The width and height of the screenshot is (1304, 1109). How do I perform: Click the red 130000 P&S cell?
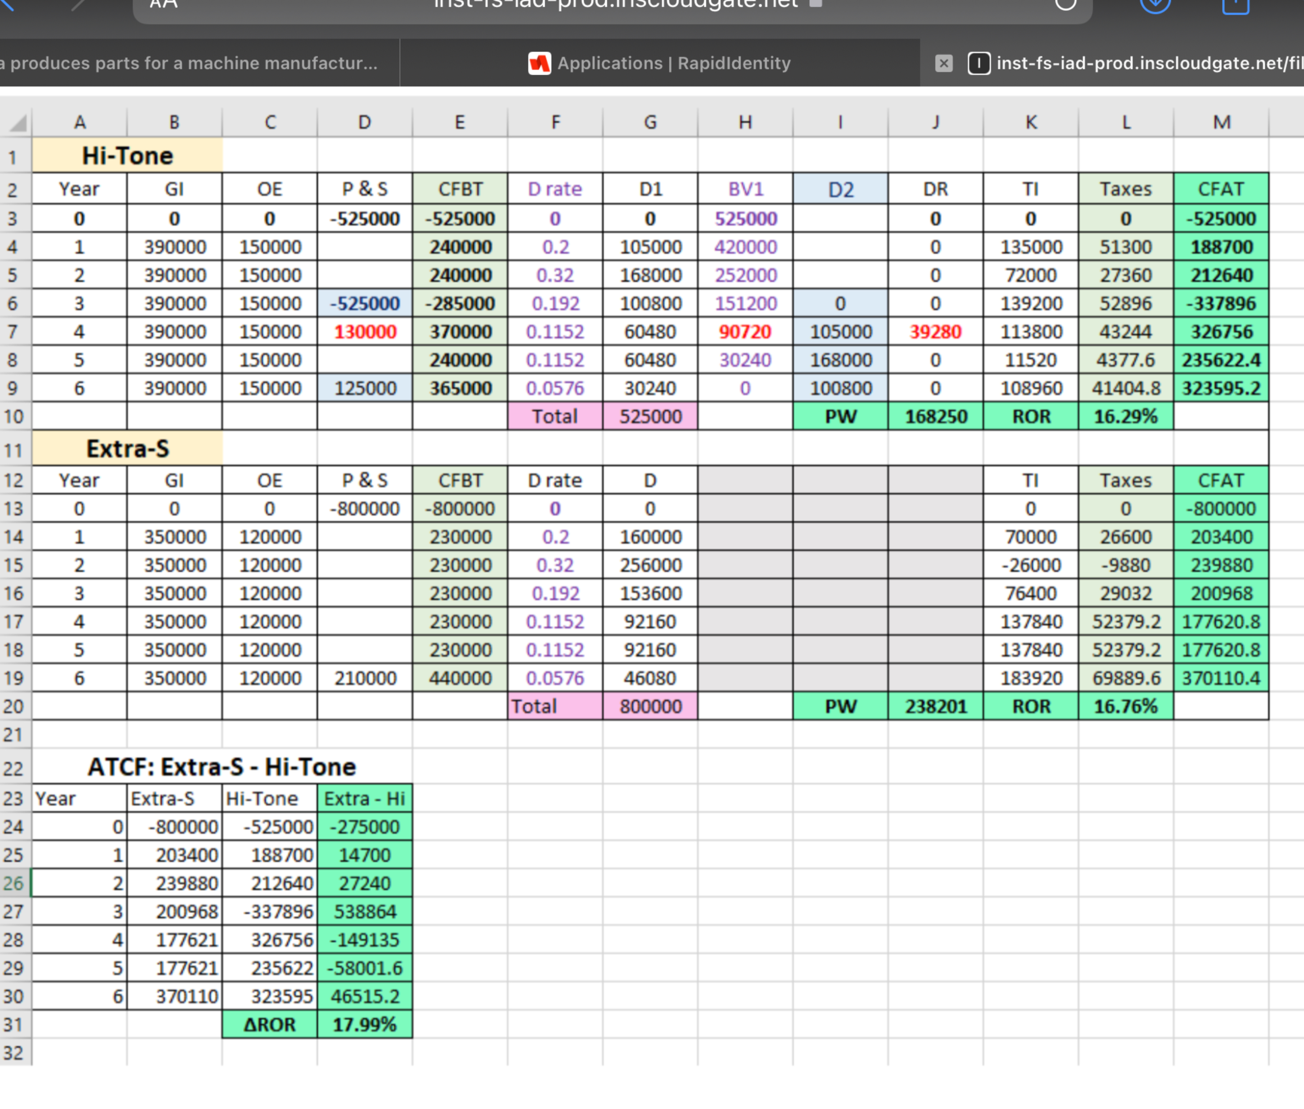364,332
